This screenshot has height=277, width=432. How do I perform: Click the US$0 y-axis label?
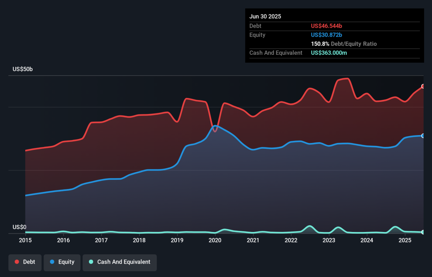(x=19, y=227)
